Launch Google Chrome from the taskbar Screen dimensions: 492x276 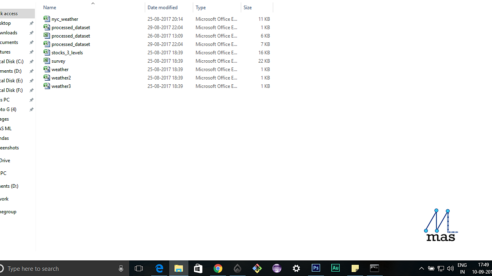pos(218,268)
